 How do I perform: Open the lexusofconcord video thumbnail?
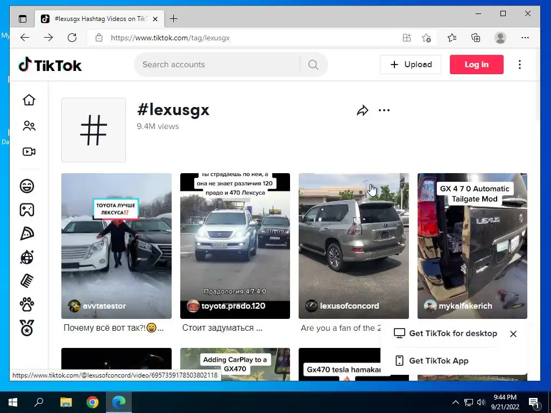click(354, 246)
